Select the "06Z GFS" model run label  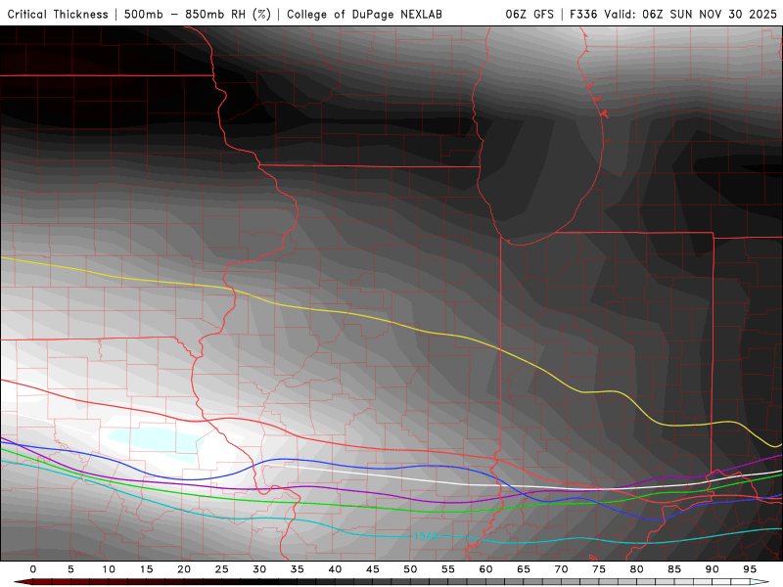(x=530, y=14)
